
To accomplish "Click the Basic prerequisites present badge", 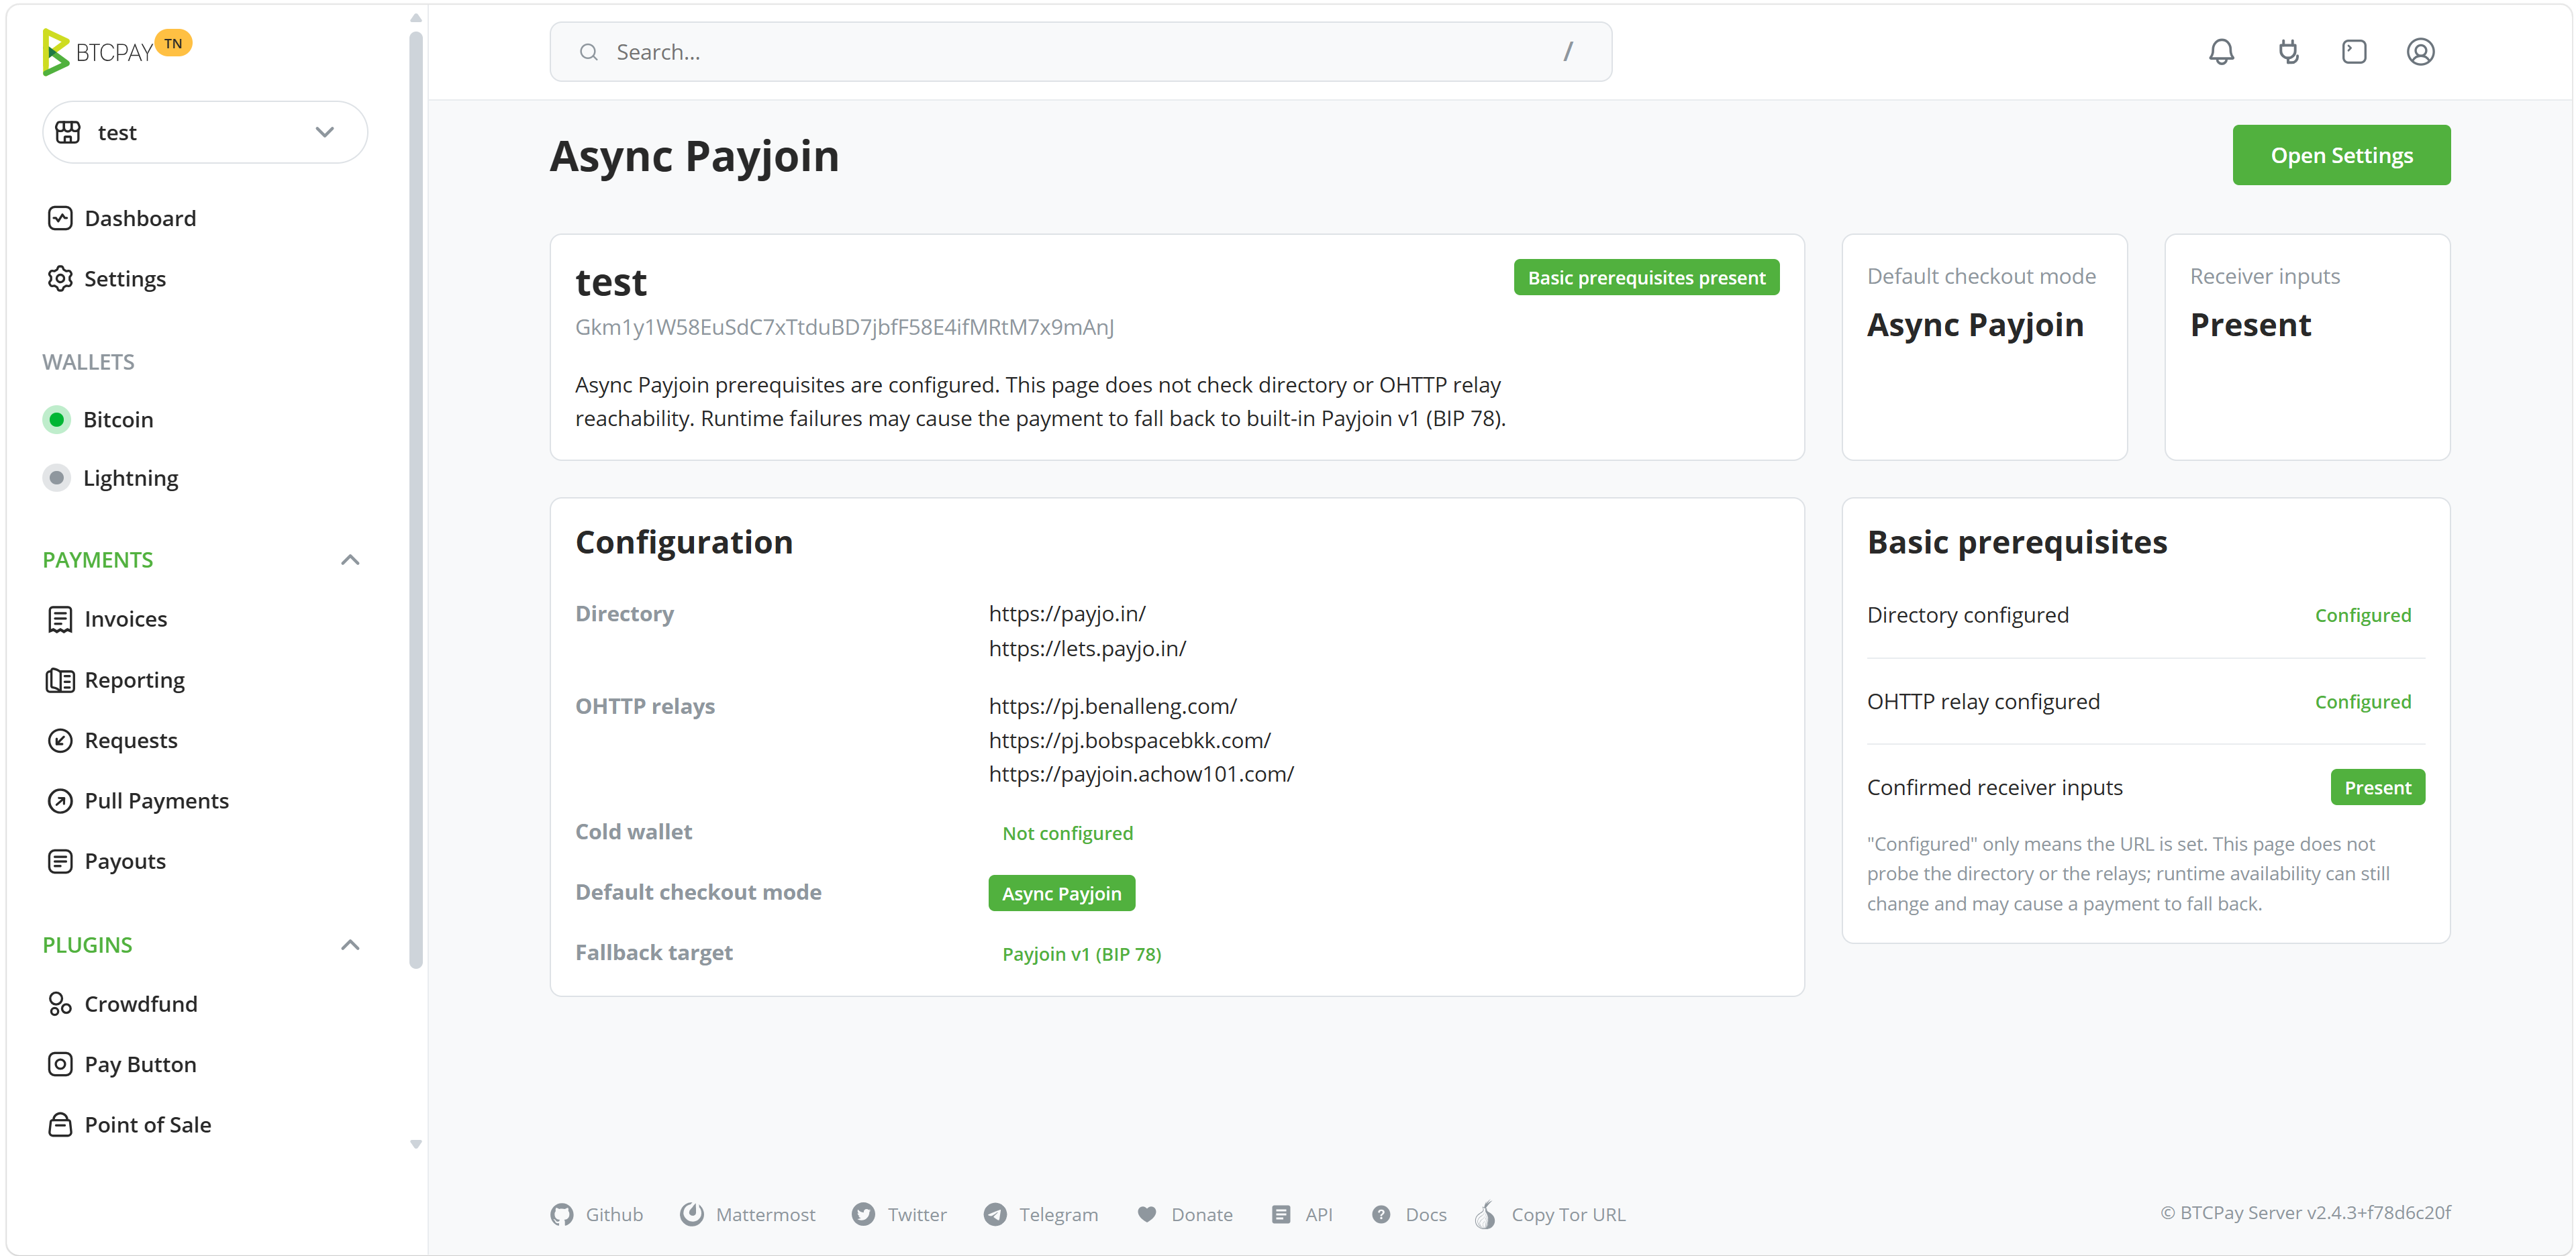I will point(1646,278).
